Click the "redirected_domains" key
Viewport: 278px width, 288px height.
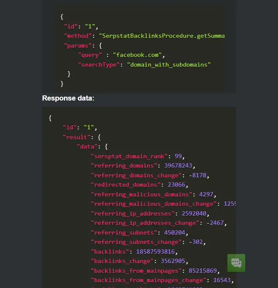126,185
